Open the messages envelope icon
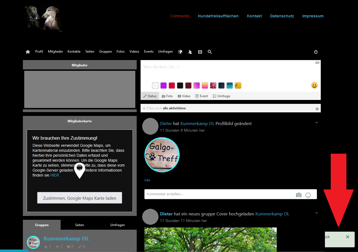358x252 pixels. (x=200, y=52)
